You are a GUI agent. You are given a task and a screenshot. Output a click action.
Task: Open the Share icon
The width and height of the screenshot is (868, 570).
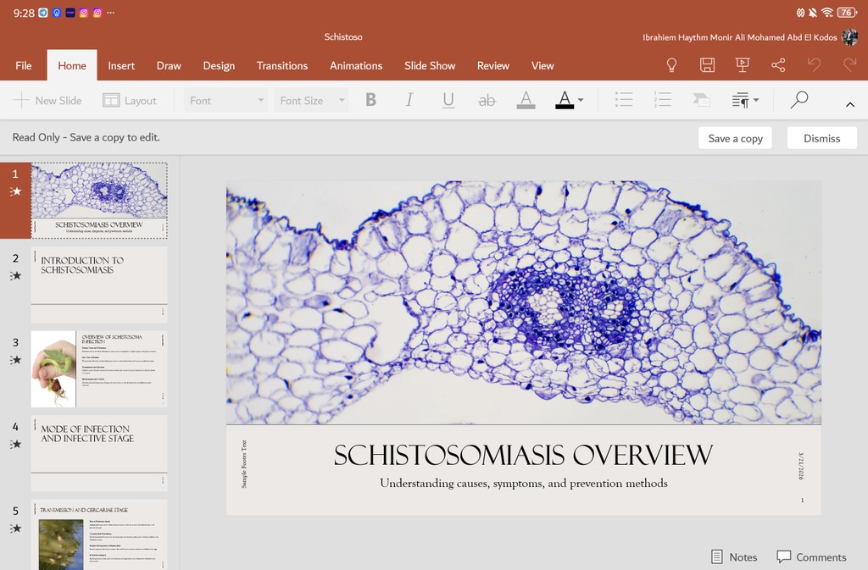pos(778,65)
